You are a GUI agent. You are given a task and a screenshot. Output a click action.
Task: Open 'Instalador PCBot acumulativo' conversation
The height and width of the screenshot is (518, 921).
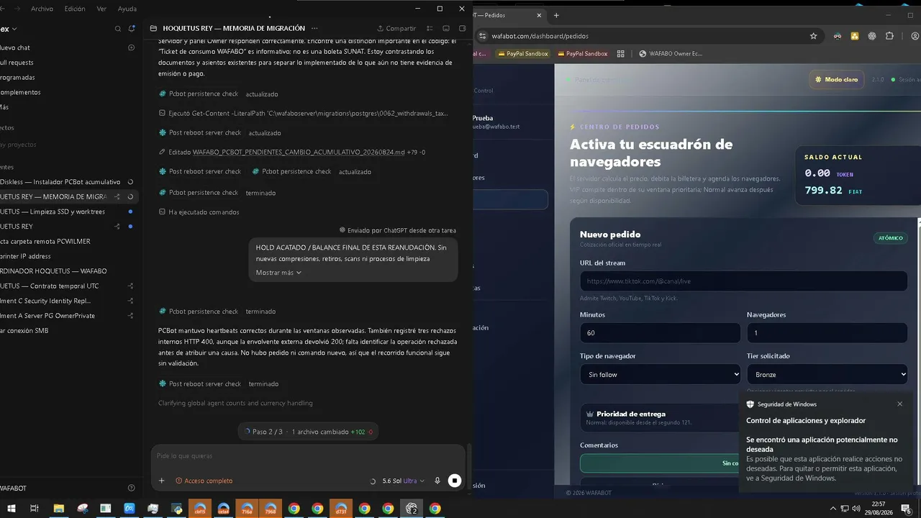point(60,182)
